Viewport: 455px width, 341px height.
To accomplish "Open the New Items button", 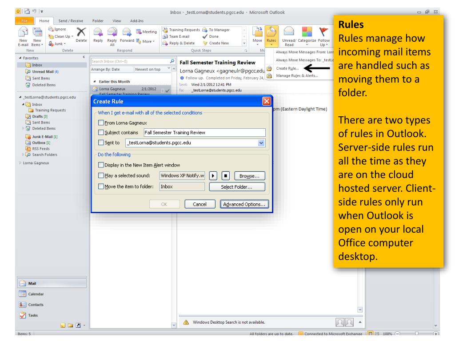I will coord(37,36).
